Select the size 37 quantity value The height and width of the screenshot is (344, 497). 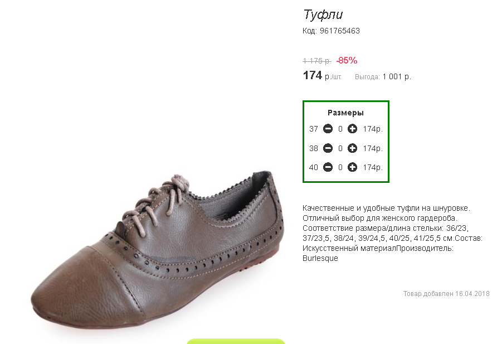340,129
